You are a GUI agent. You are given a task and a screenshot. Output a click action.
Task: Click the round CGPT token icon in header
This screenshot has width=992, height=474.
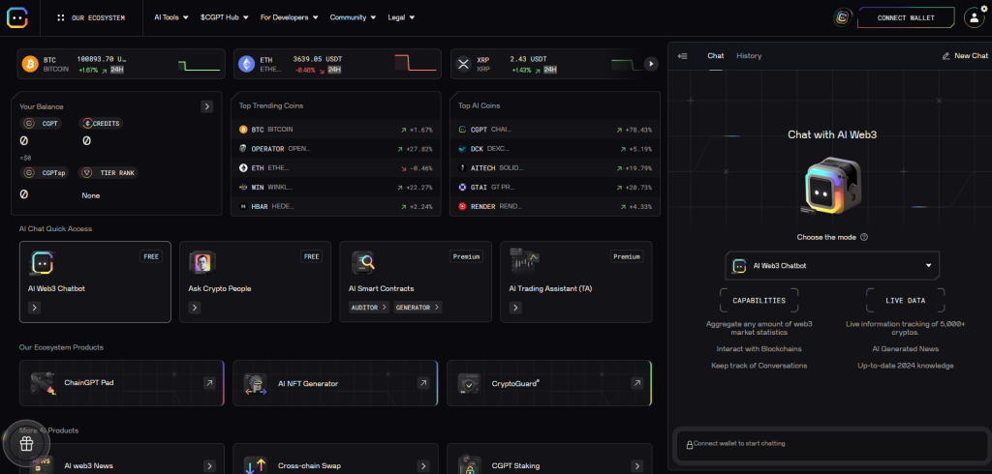pos(842,17)
